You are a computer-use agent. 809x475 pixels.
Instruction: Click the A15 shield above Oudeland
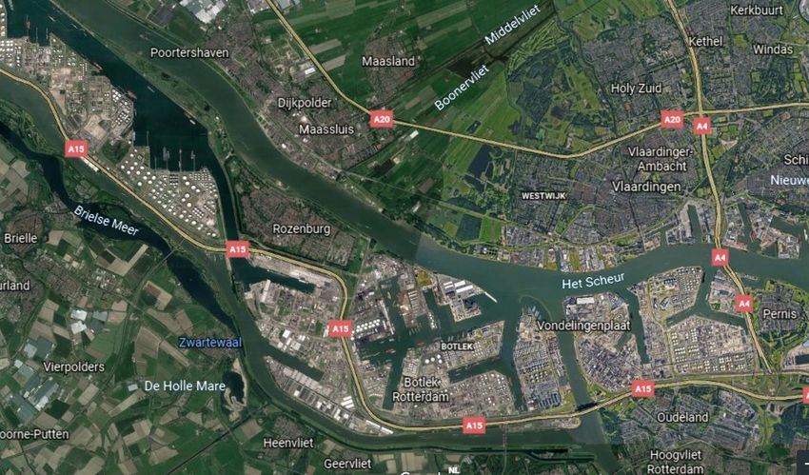642,389
